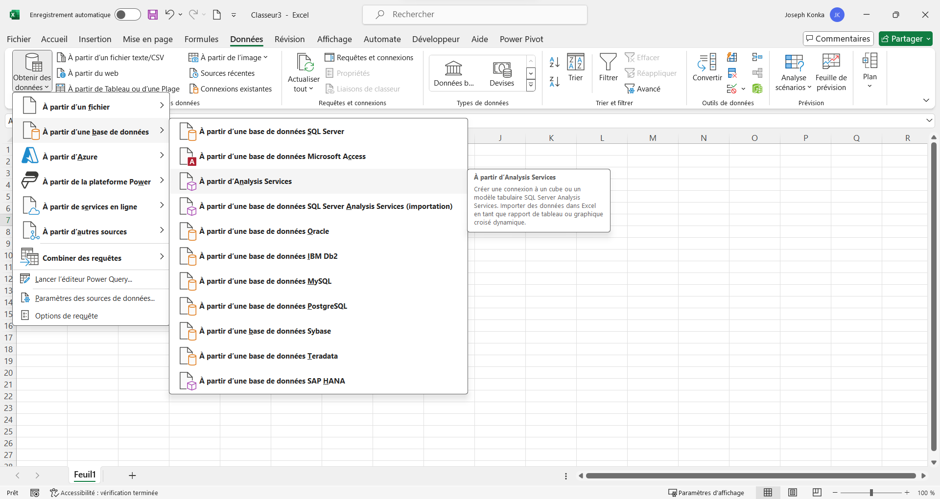Click Sort Z to A descending icon
The image size is (940, 499).
pyautogui.click(x=554, y=82)
